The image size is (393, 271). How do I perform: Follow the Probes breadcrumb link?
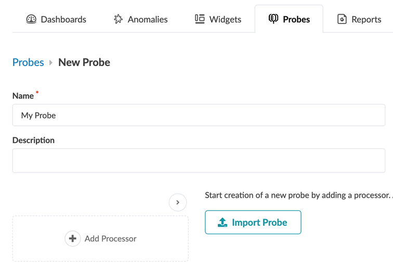coord(28,62)
